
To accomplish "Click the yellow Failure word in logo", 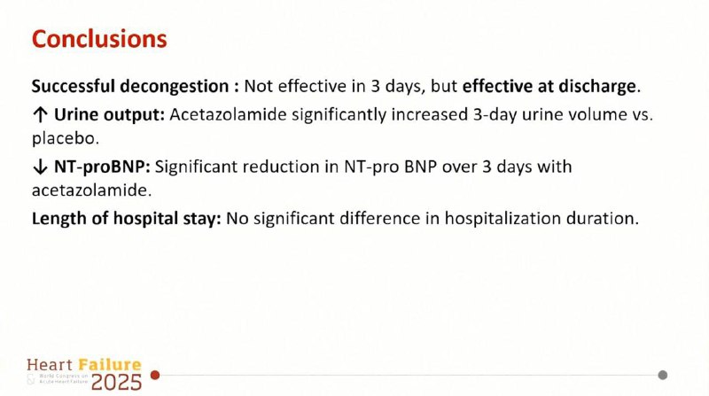I will [110, 364].
